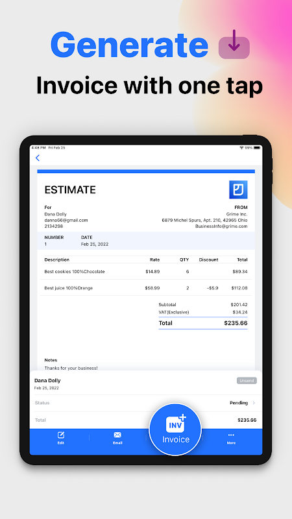Viewport: 292px width, 519px height.
Task: Tap the Edit pencil icon
Action: tap(61, 435)
